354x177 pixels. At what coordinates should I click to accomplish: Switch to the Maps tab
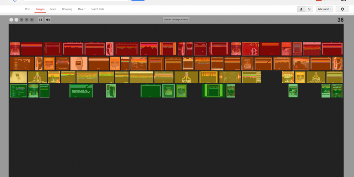click(53, 9)
